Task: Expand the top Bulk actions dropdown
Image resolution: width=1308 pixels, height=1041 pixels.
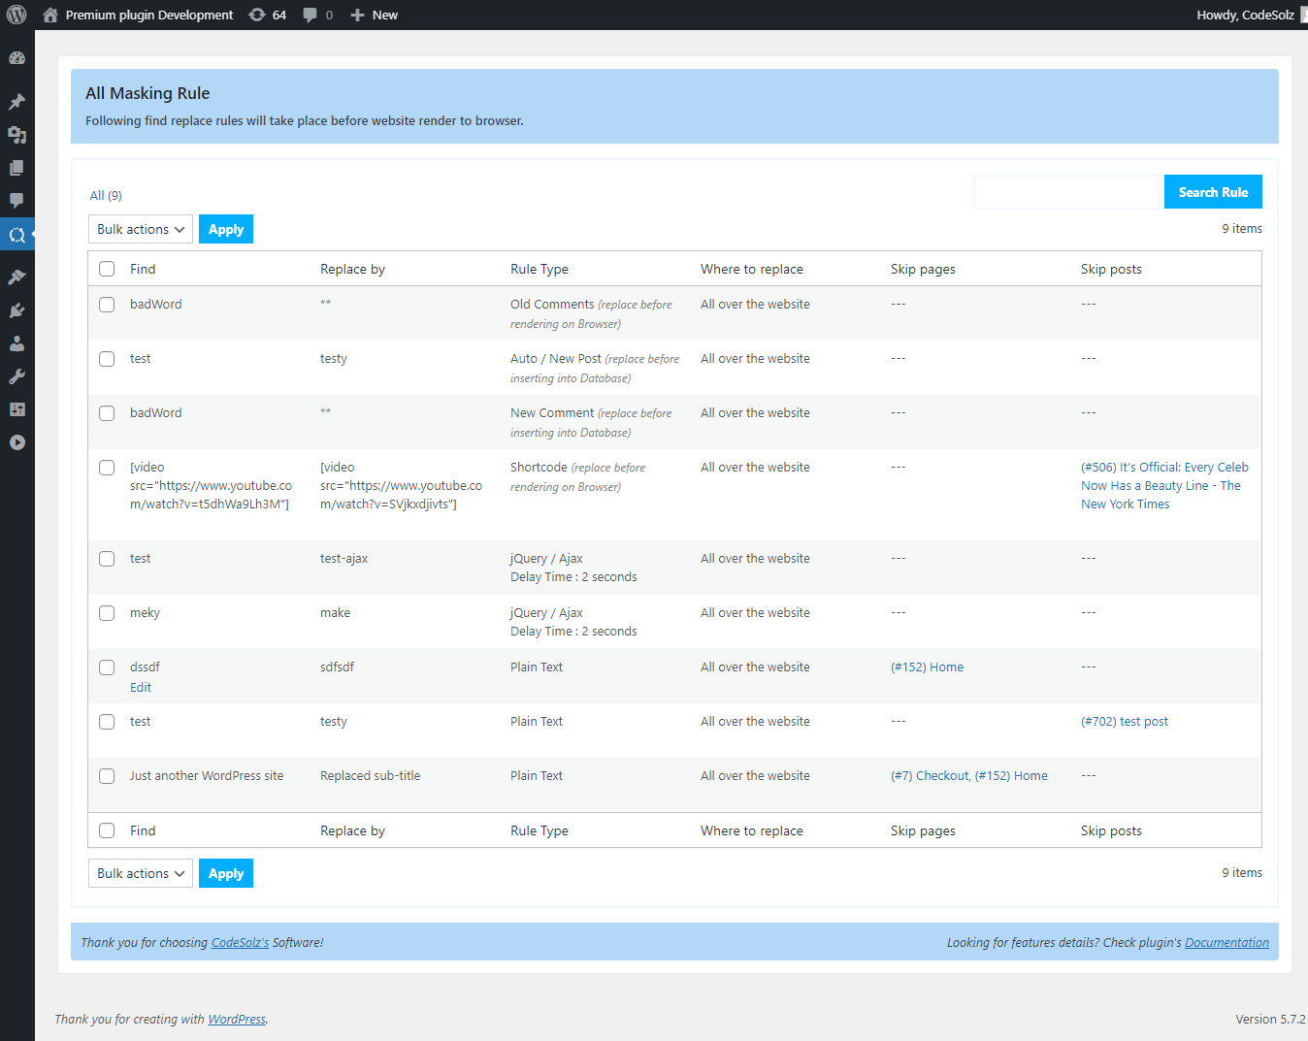Action: (x=141, y=229)
